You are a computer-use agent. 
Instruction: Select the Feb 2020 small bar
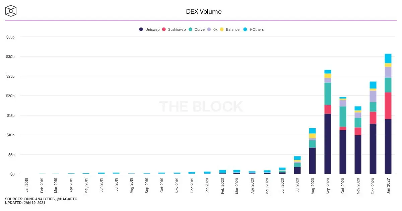coord(222,172)
